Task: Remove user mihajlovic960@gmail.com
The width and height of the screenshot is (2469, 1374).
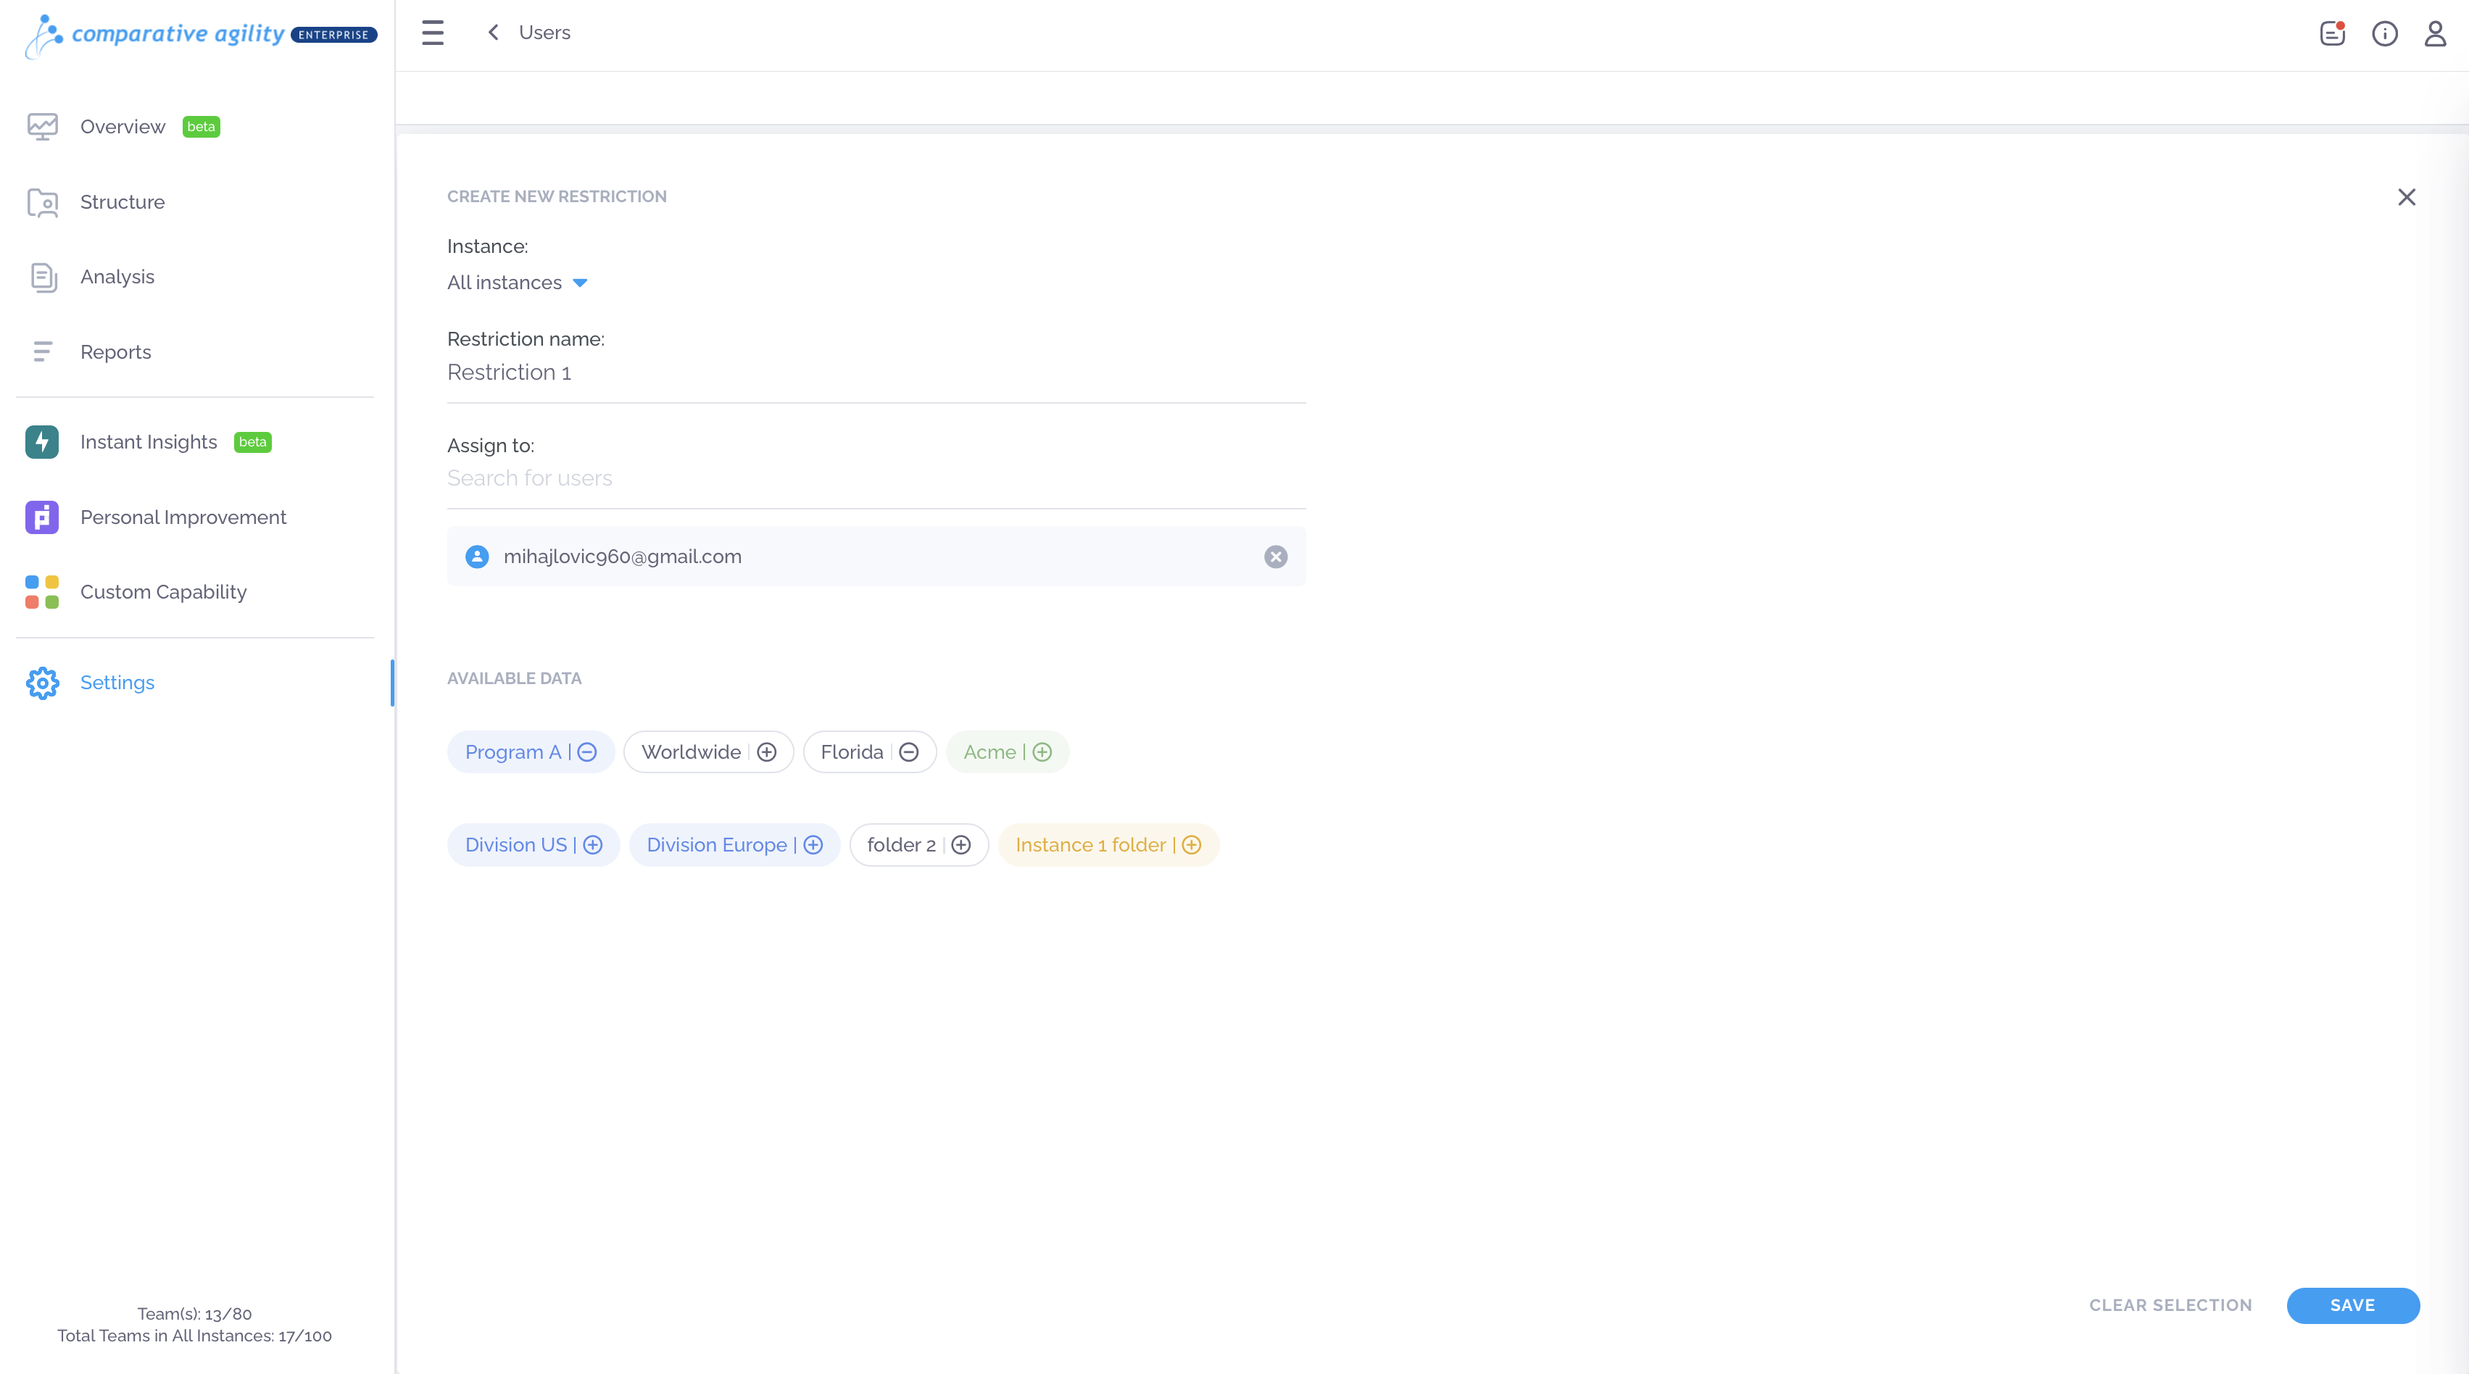Action: [1276, 557]
